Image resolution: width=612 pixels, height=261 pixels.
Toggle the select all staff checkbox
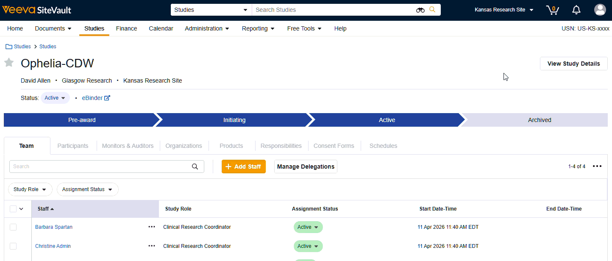click(13, 209)
